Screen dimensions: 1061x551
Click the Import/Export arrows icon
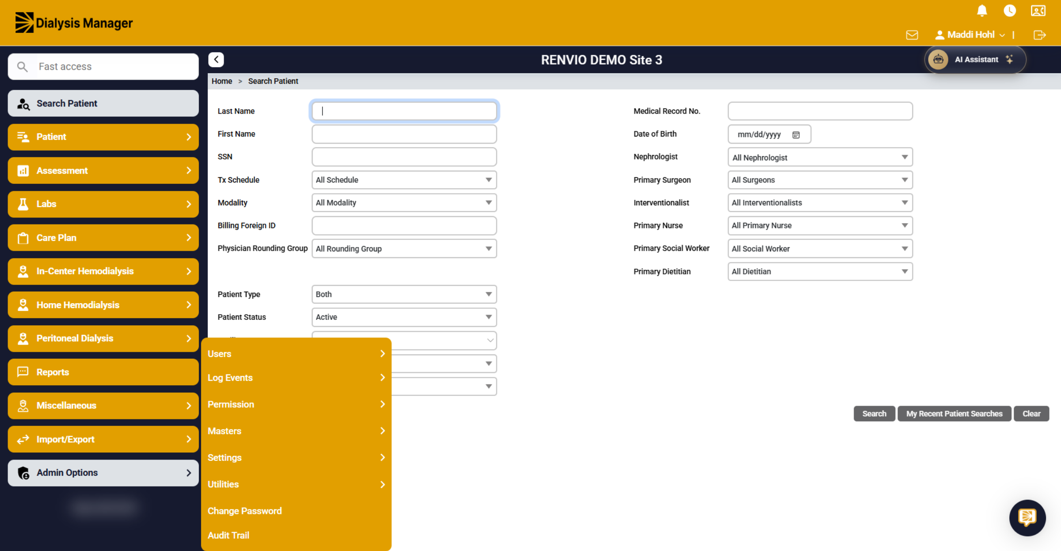point(23,439)
